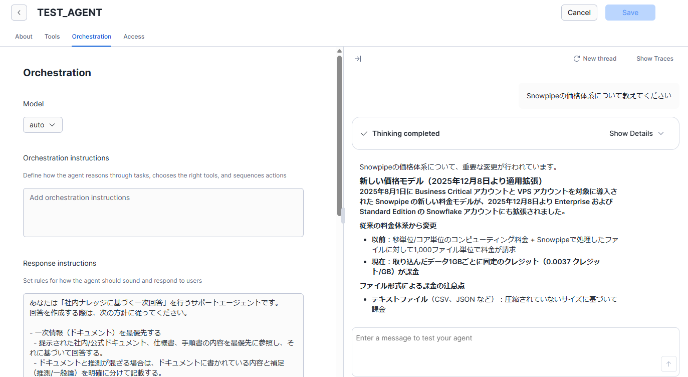Click the user message about Snowpipe pricing
The width and height of the screenshot is (688, 377).
599,96
